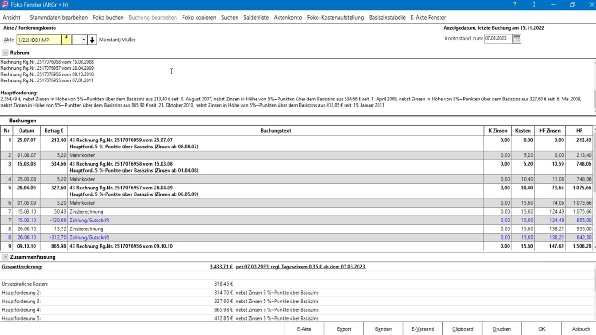Click the Kontostand zum date field
The width and height of the screenshot is (596, 335).
coord(498,39)
